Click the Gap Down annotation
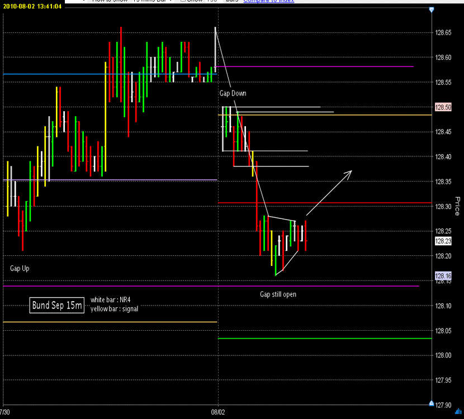 click(x=233, y=93)
